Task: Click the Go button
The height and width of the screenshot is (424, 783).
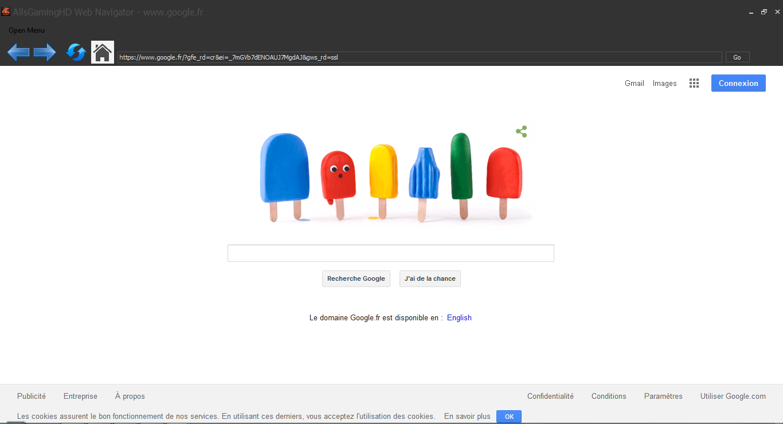Action: coord(737,57)
